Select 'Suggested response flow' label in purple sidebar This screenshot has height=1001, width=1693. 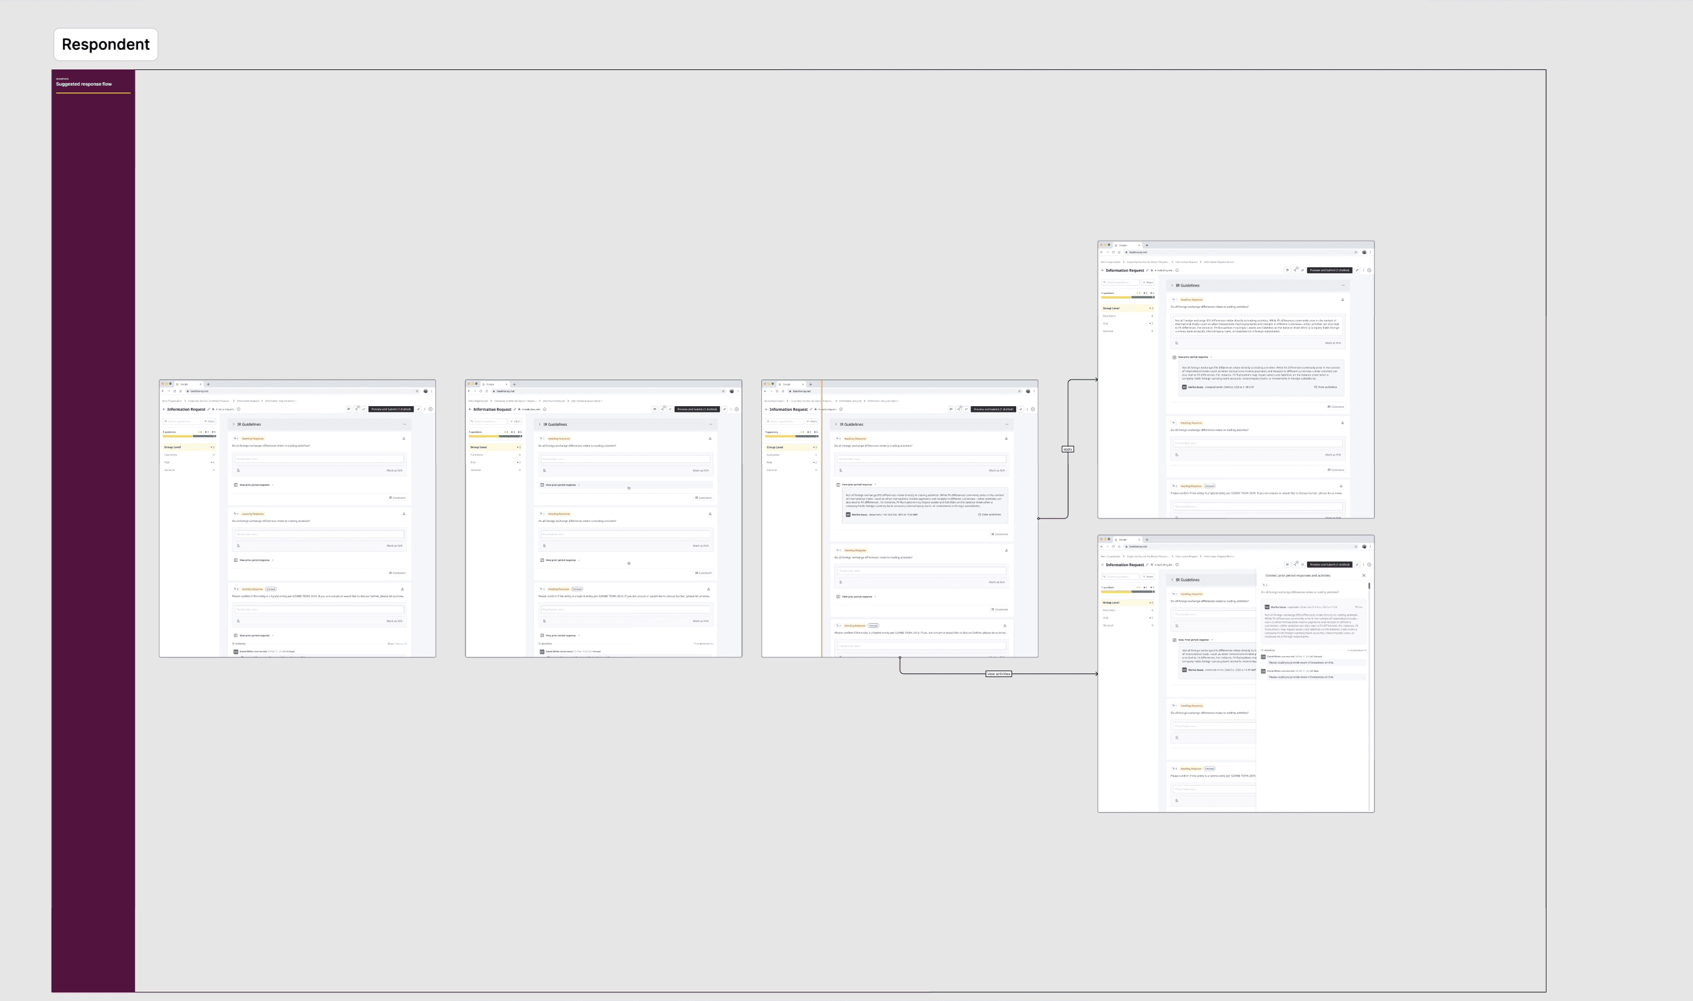[84, 84]
